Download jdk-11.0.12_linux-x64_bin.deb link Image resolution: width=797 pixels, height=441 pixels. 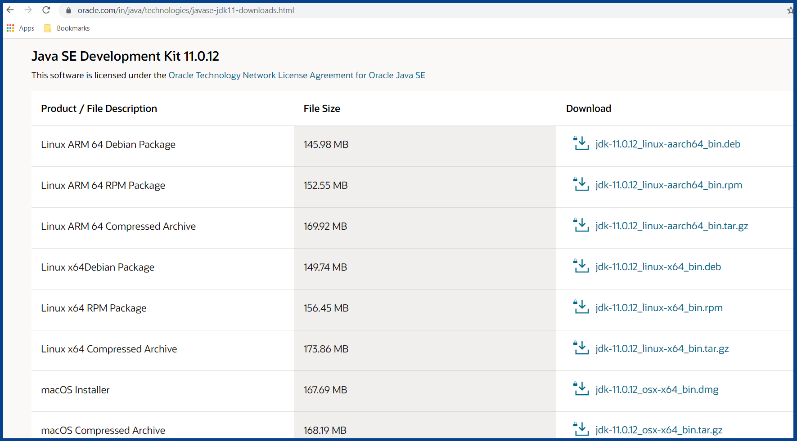pyautogui.click(x=658, y=267)
